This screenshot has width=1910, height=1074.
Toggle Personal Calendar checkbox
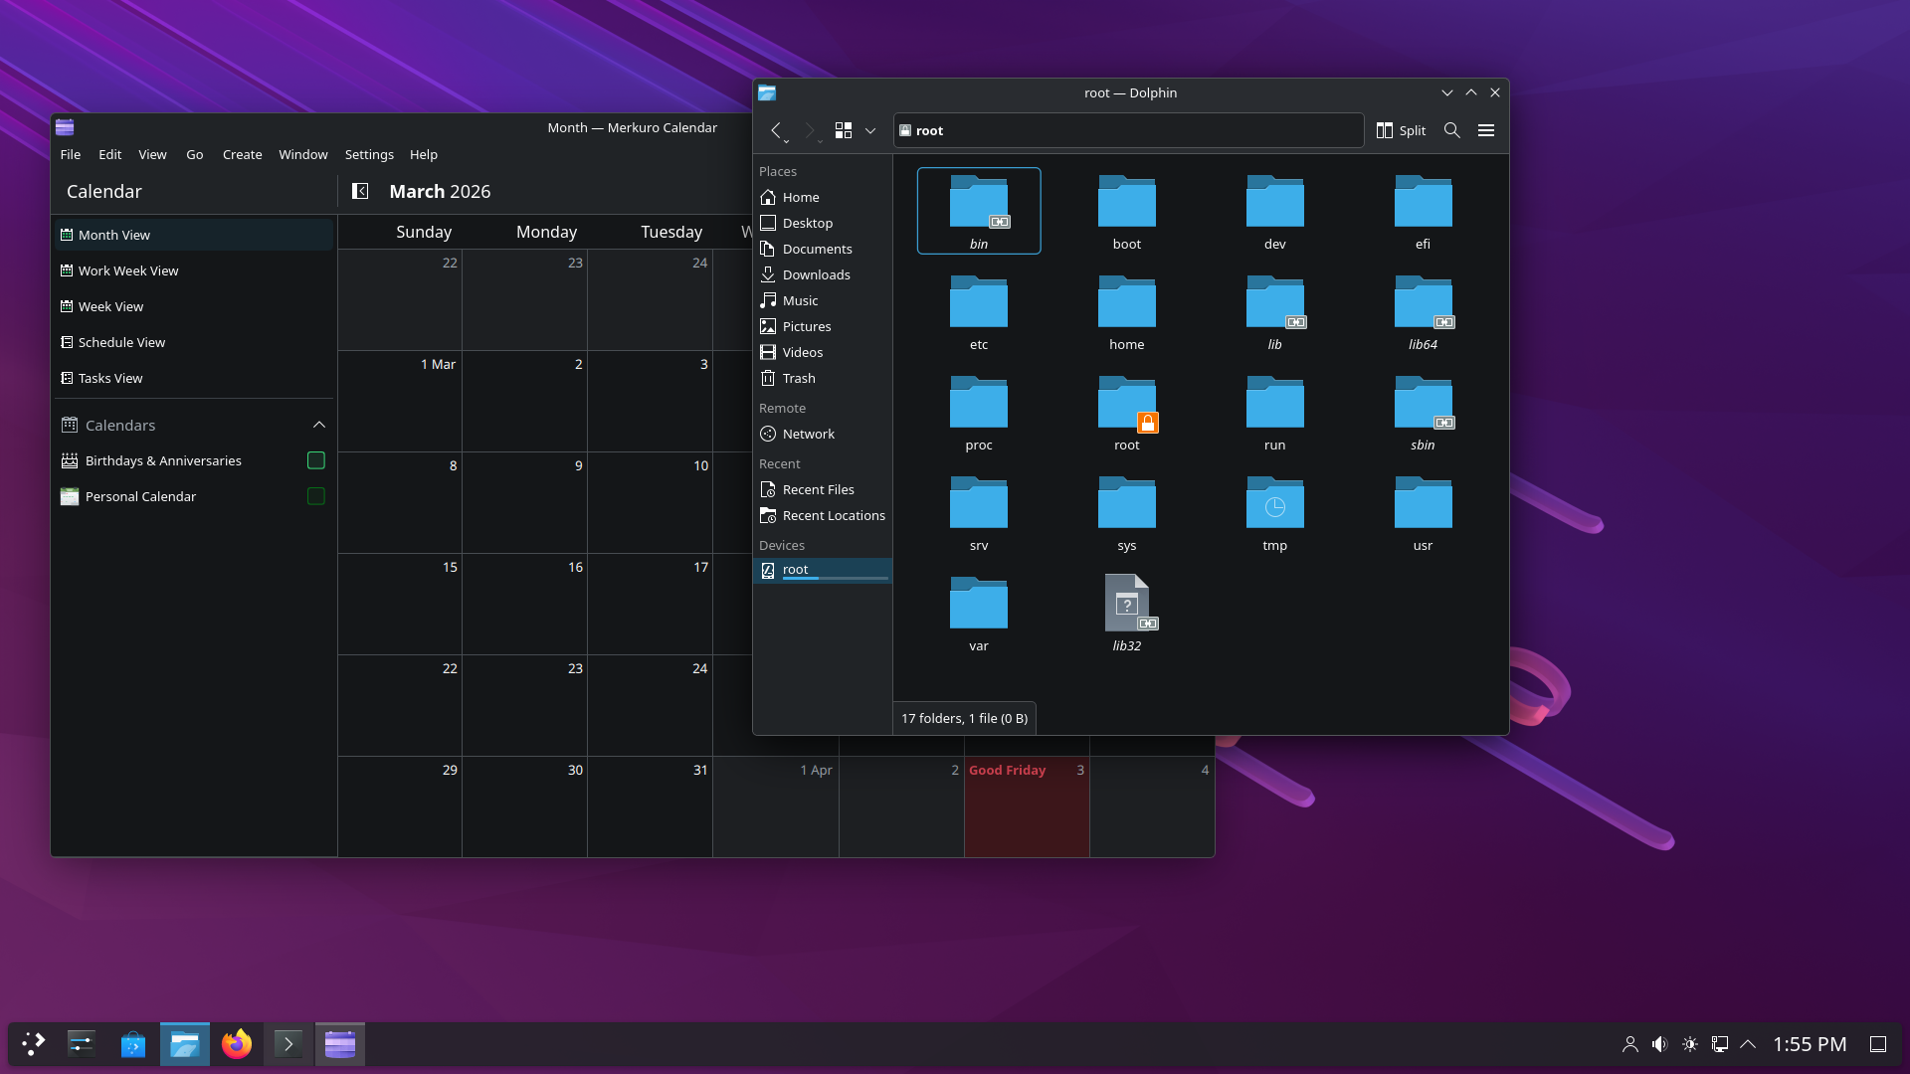pos(316,496)
